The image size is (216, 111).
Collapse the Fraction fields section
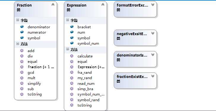(x=18, y=20)
